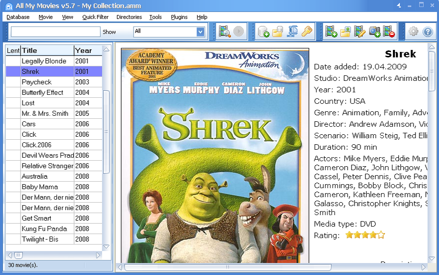The width and height of the screenshot is (439, 275).
Task: Open the Quick Filter menu
Action: coord(95,17)
